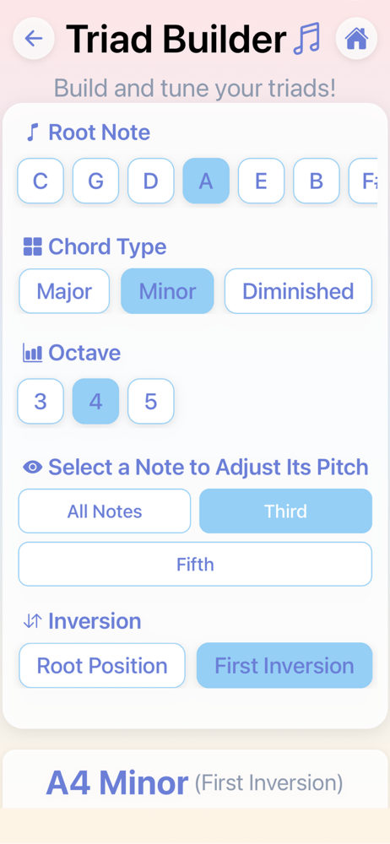Tap the back arrow icon

tap(34, 38)
